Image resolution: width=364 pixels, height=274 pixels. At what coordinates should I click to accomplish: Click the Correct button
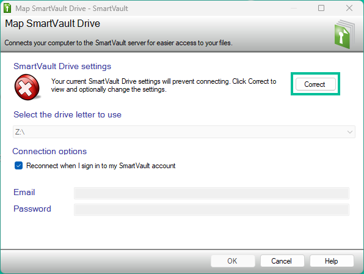pos(316,84)
